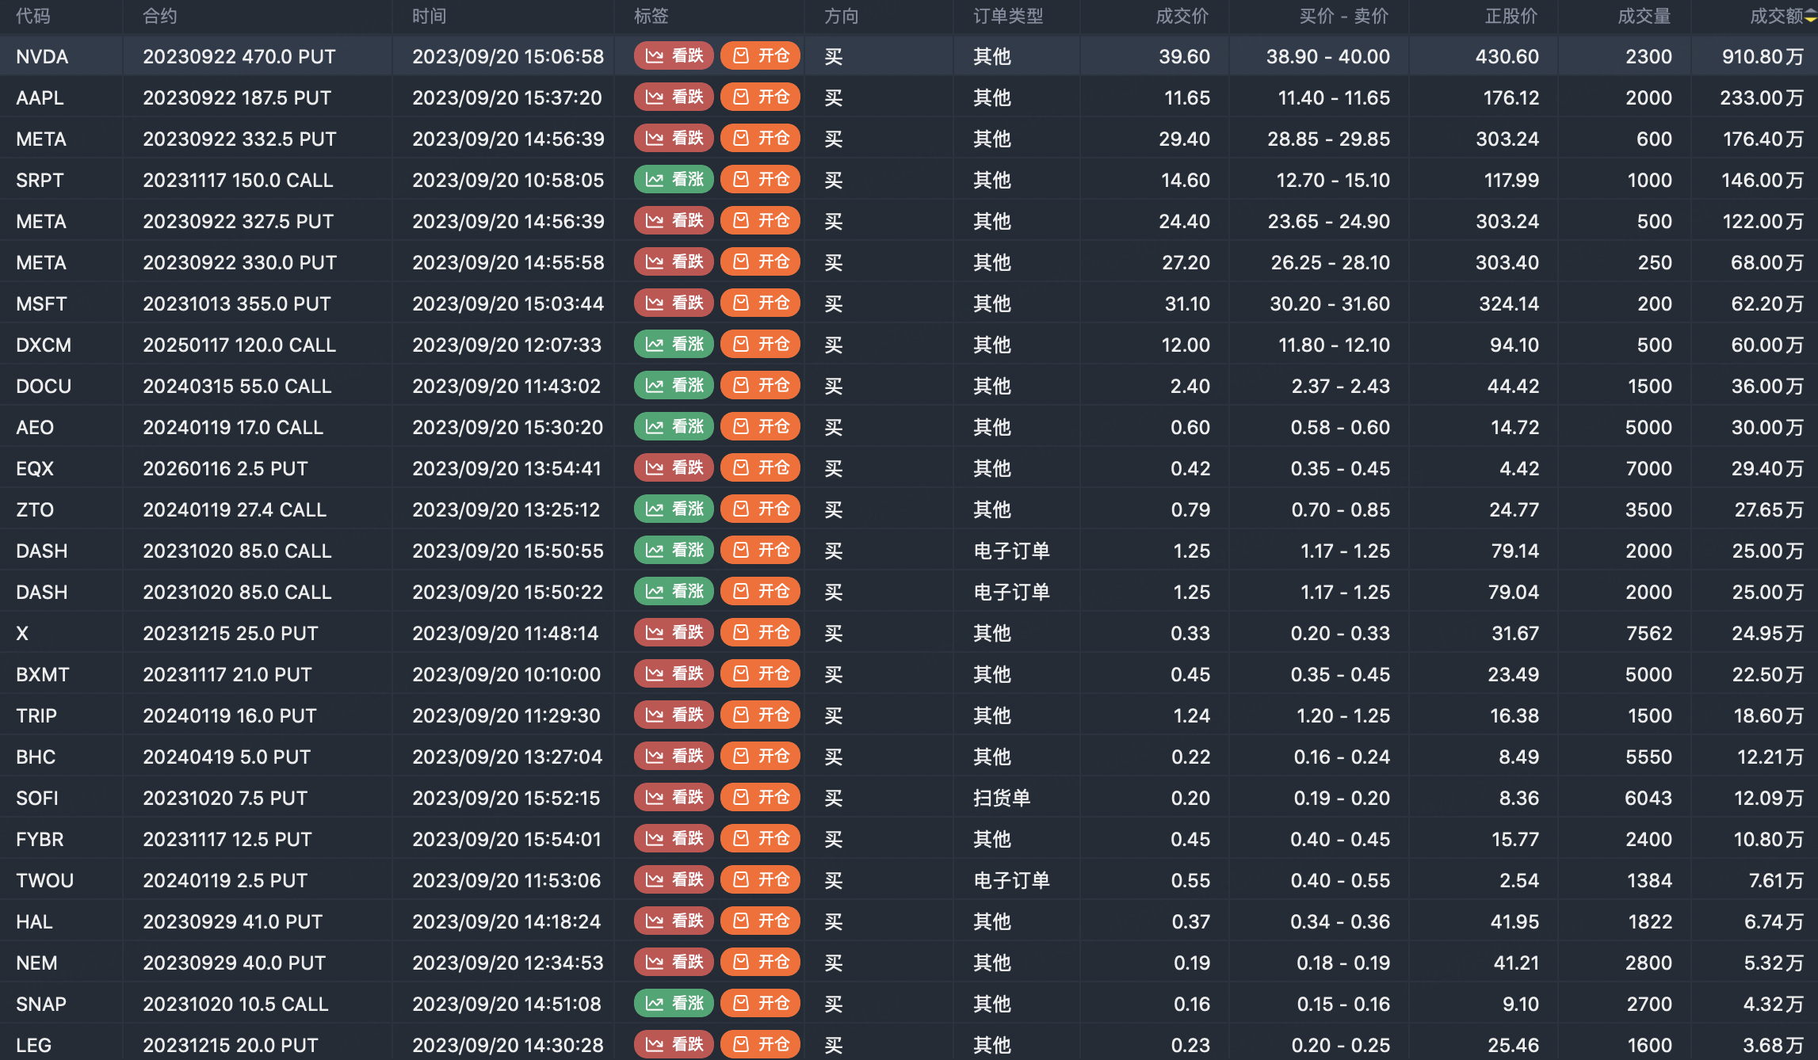Click the 看跌 tag on LEG row
Viewport: 1818px width, 1060px height.
pos(674,1045)
